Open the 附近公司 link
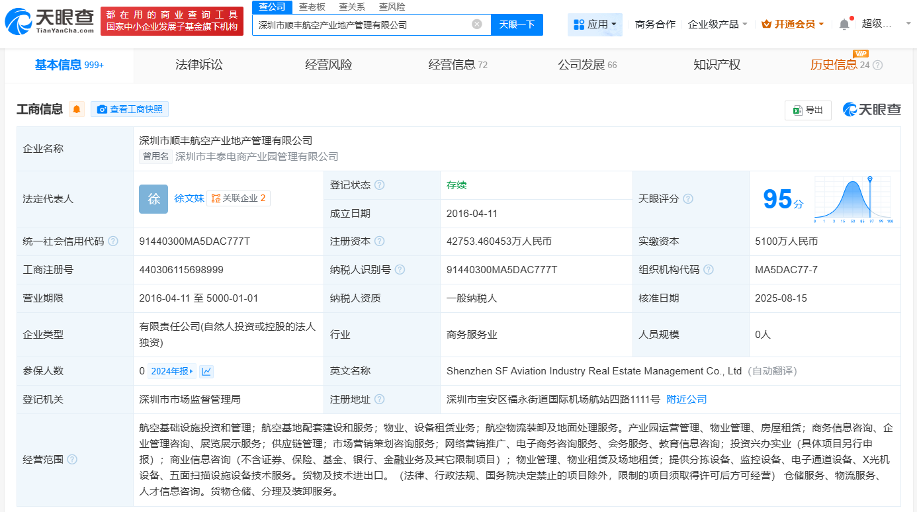This screenshot has height=512, width=917. click(x=686, y=400)
